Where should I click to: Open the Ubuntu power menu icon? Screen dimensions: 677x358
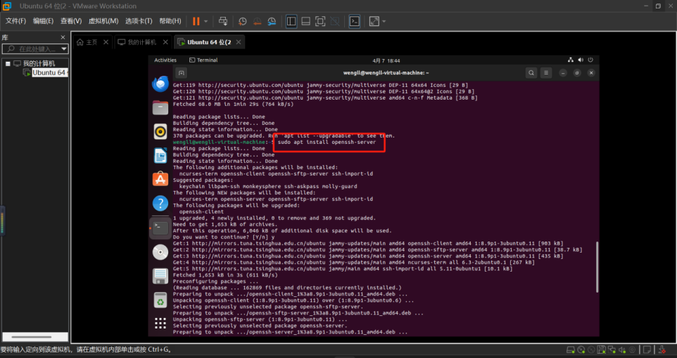590,60
